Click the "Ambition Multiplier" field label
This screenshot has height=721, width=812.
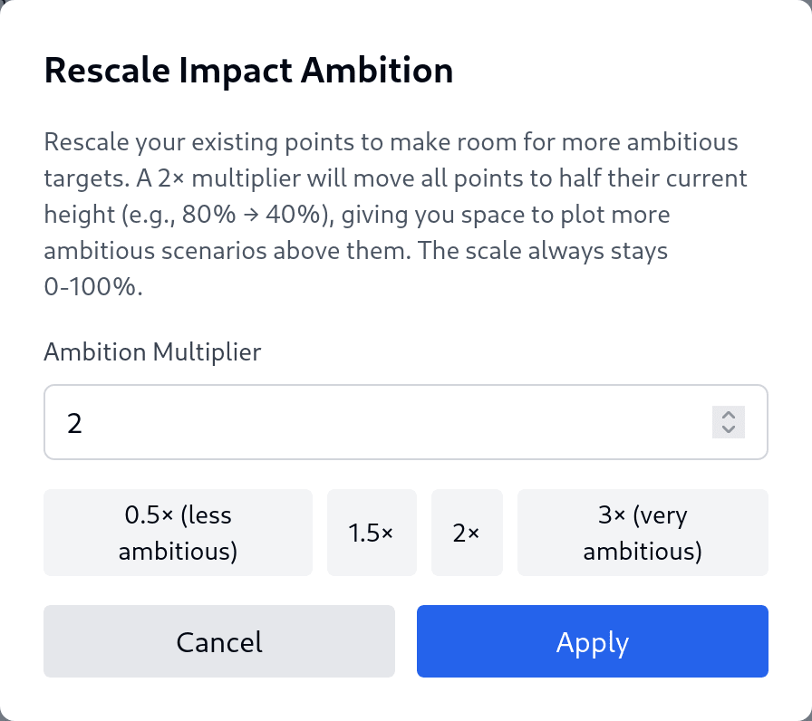tap(152, 351)
